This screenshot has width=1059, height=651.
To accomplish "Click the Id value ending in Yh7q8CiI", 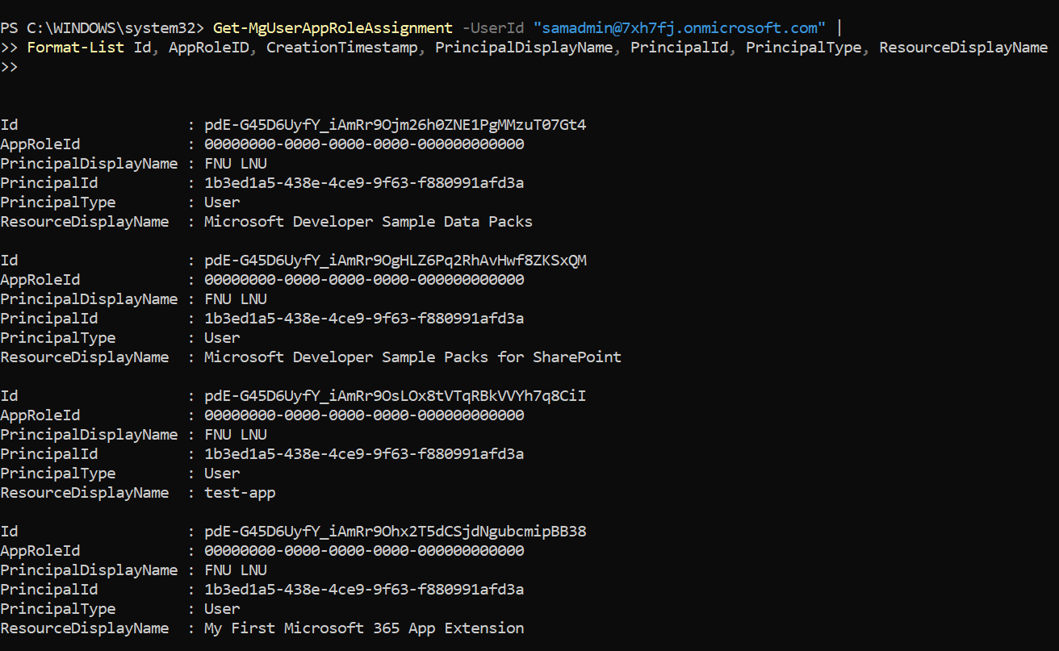I will point(396,396).
